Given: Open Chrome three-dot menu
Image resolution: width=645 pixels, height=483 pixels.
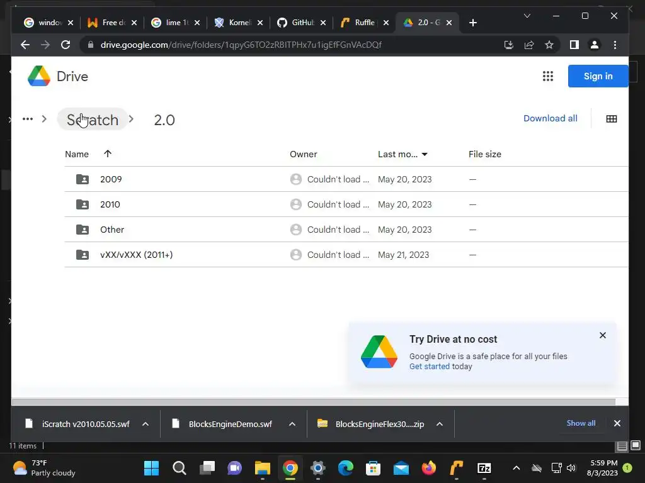Looking at the screenshot, I should [x=615, y=45].
